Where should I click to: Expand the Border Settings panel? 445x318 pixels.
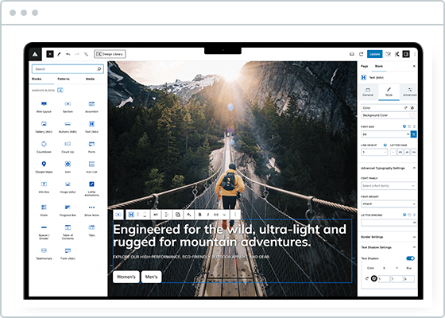(x=389, y=237)
